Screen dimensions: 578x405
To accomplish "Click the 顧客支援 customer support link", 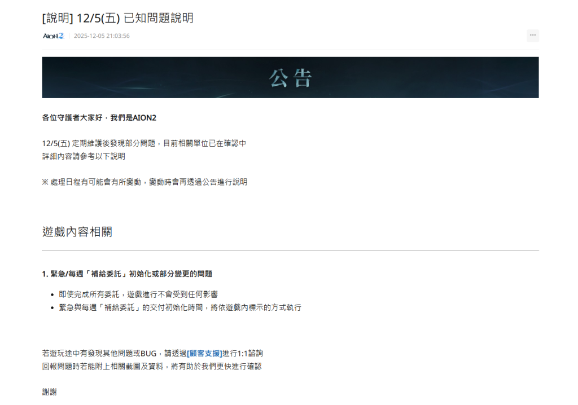I will coord(204,353).
